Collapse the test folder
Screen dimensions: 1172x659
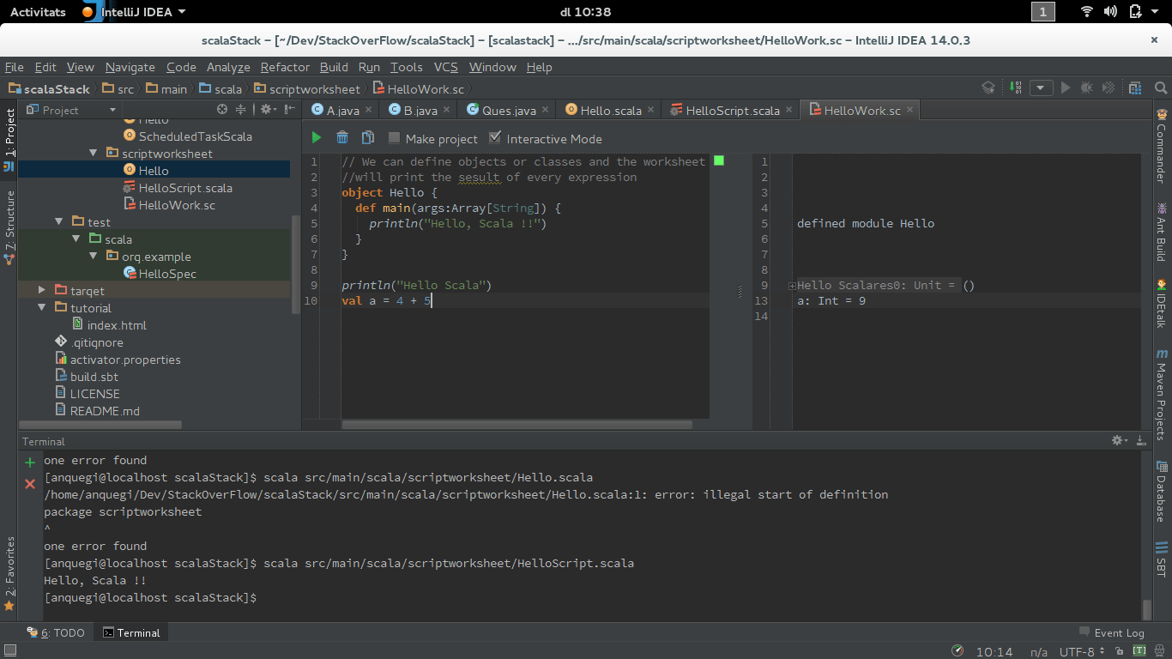(x=59, y=221)
